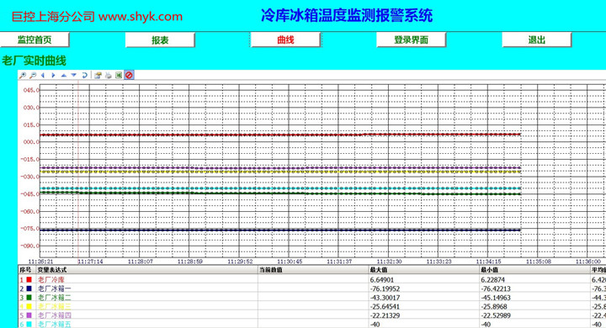The height and width of the screenshot is (328, 606).
Task: Open chart properties settings icon
Action: (x=98, y=76)
